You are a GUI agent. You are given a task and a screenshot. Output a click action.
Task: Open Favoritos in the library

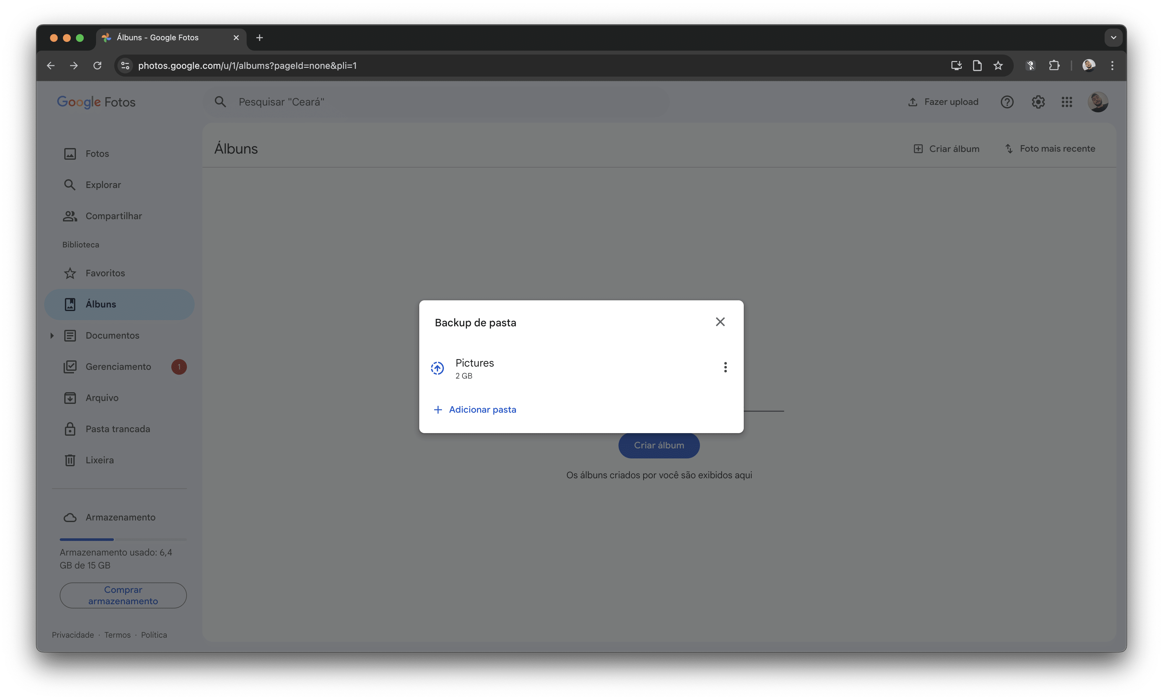(119, 273)
